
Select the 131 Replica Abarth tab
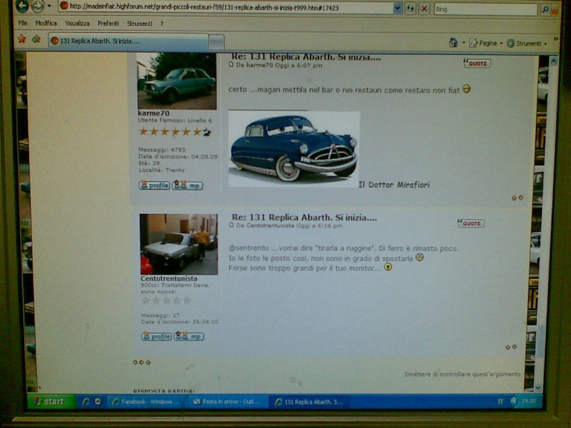pyautogui.click(x=128, y=41)
